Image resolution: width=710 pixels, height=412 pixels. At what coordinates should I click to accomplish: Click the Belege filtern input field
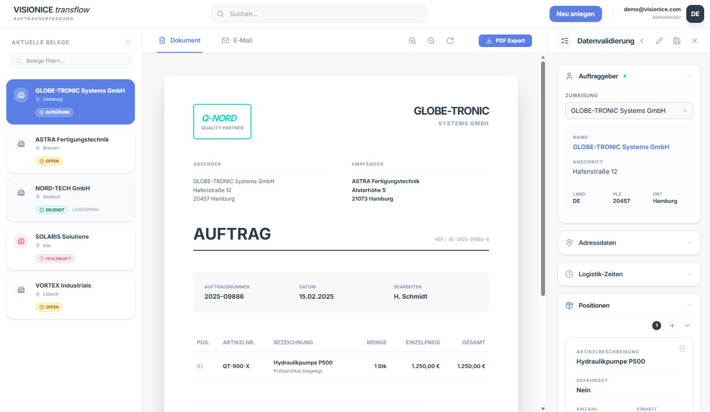pyautogui.click(x=71, y=61)
